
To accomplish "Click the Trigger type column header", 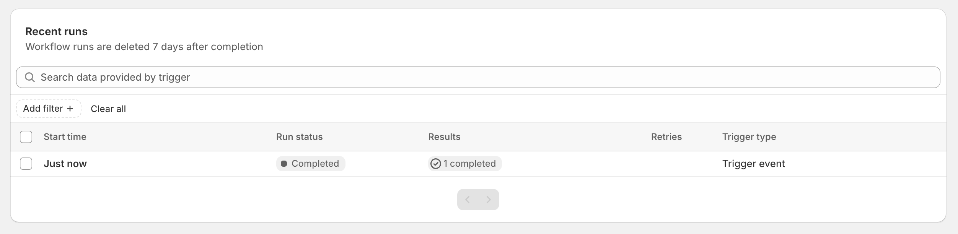I will 749,137.
